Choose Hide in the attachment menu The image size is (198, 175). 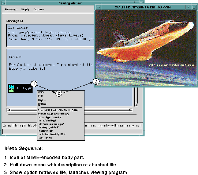tap(41, 96)
